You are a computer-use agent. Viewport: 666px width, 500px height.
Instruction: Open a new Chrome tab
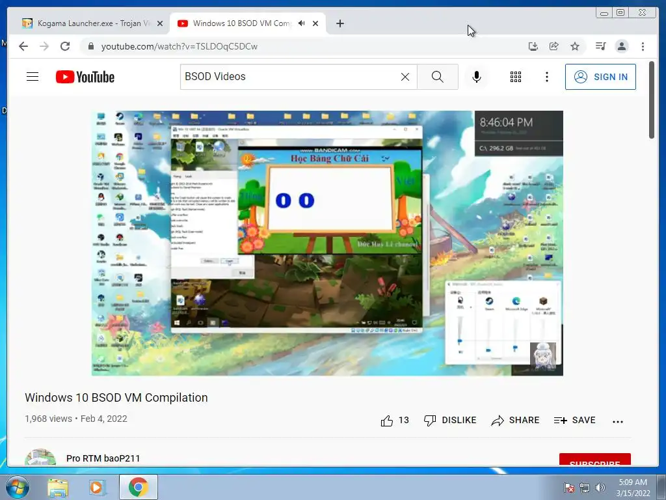point(340,23)
